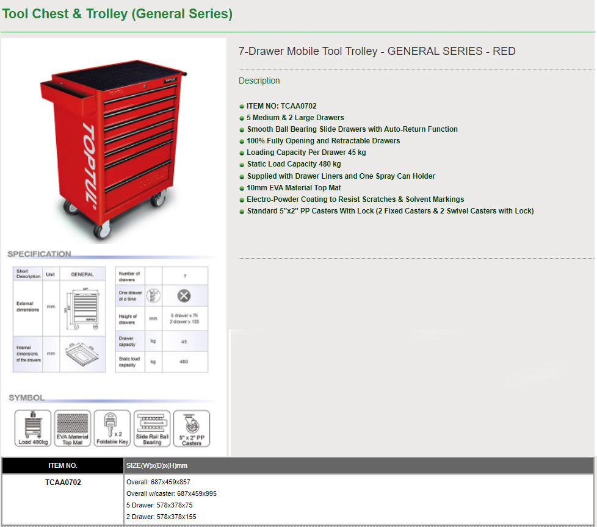The height and width of the screenshot is (527, 597).
Task: Click the ITEM NO. column header
Action: pos(63,465)
